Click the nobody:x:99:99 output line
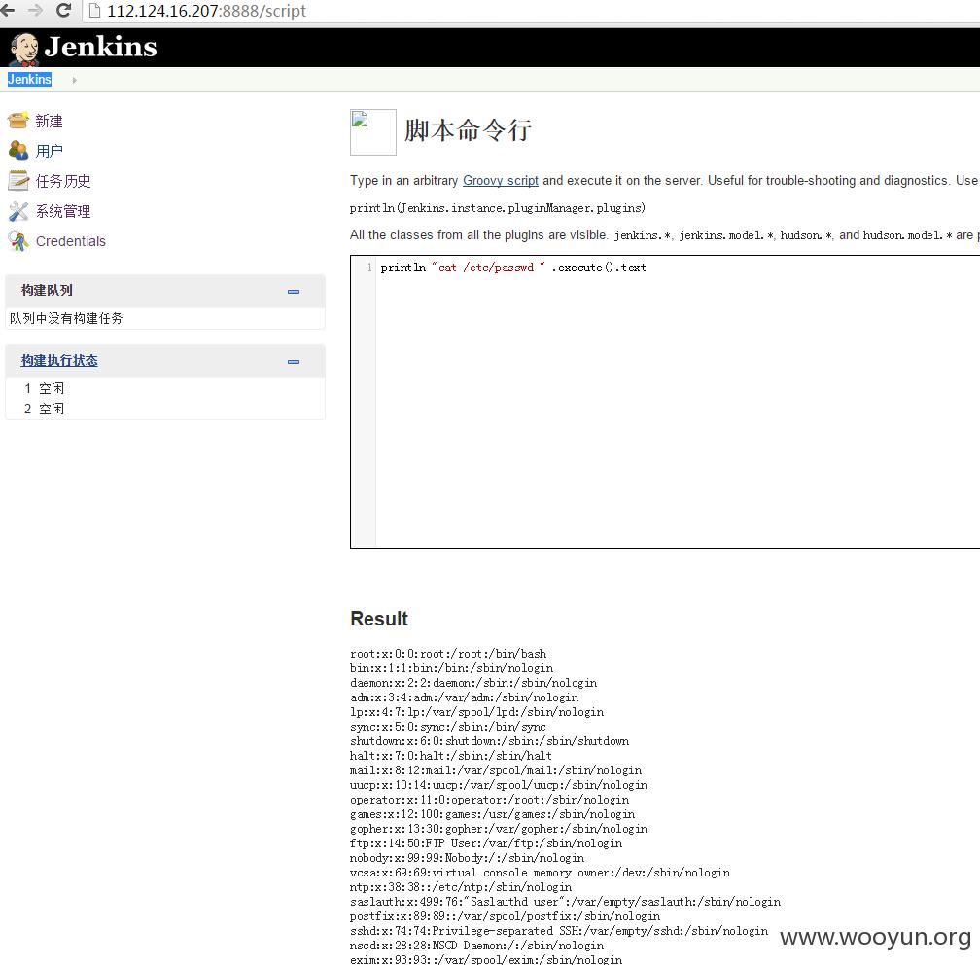The height and width of the screenshot is (965, 980). 467,858
